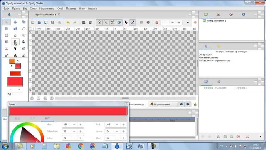Open the Layers panel extra actions dropdown arrow

click(260, 136)
